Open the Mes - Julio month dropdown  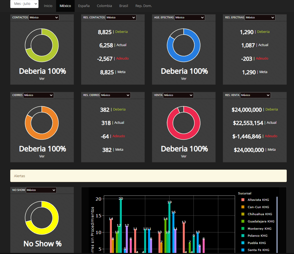24,4
